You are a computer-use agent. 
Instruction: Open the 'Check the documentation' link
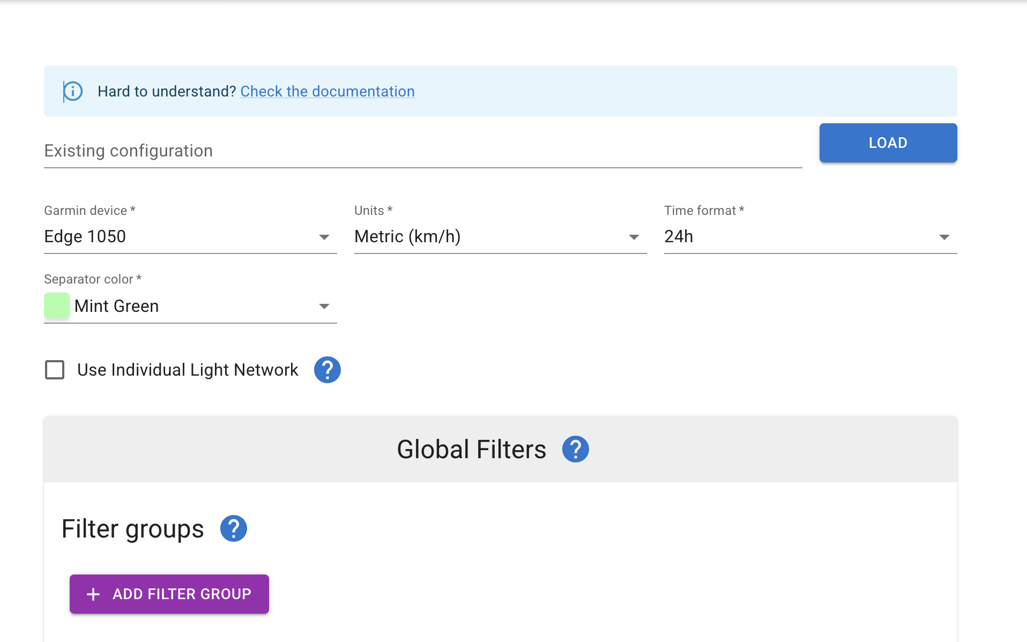pos(327,92)
